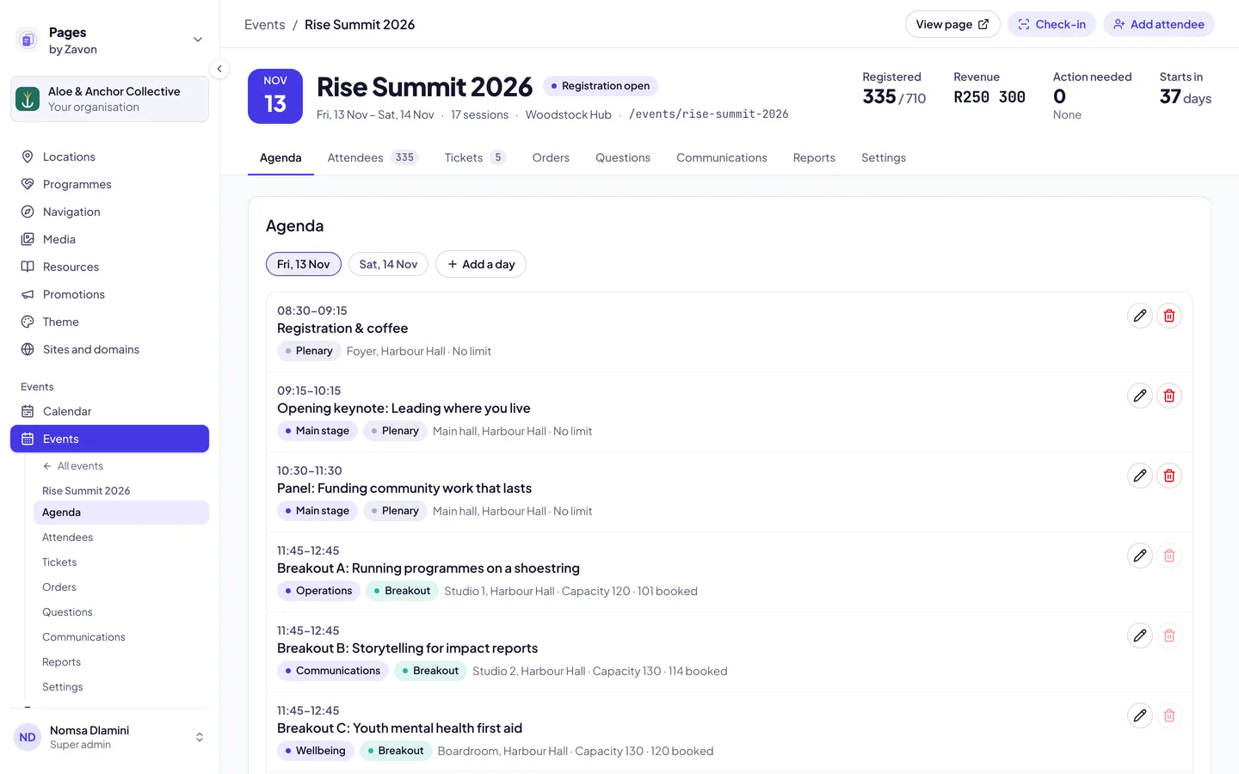Open Sites and domains

[109, 349]
